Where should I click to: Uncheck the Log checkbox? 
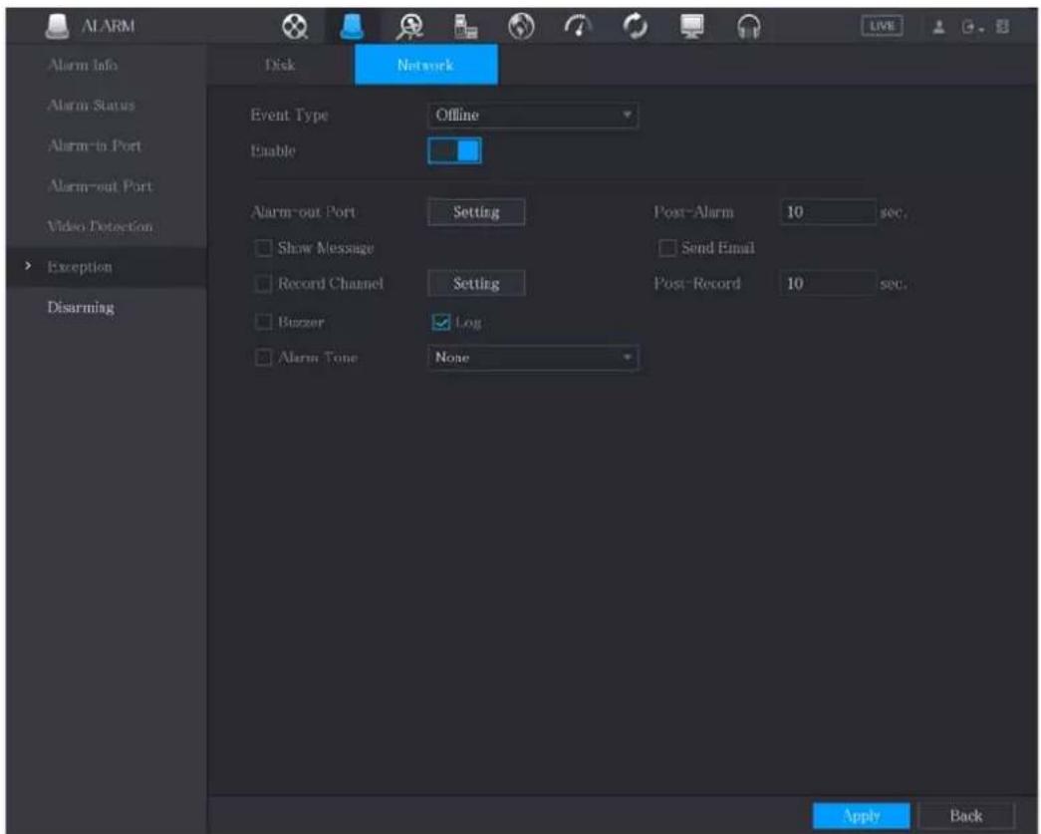(x=441, y=322)
